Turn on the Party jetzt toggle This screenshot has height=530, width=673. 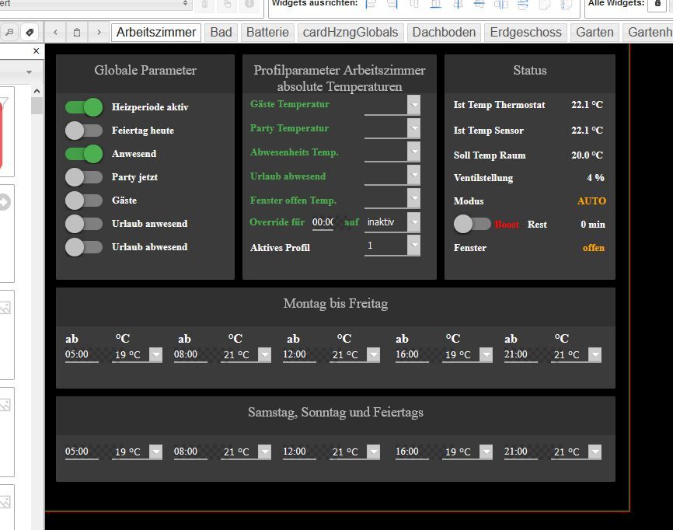[84, 177]
